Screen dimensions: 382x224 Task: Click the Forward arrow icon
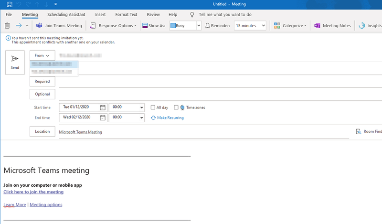(19, 25)
